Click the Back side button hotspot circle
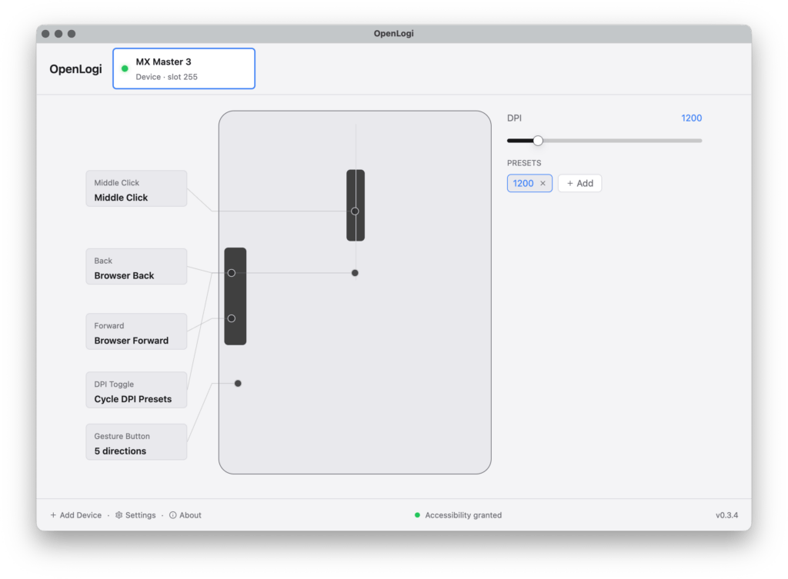This screenshot has height=579, width=788. (x=232, y=273)
